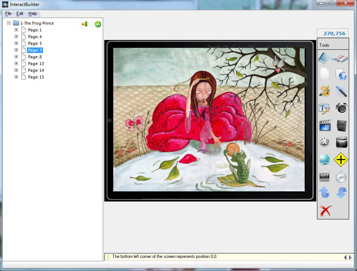Click the closed blue book tool icon
This screenshot has width=357, height=271.
click(x=324, y=58)
